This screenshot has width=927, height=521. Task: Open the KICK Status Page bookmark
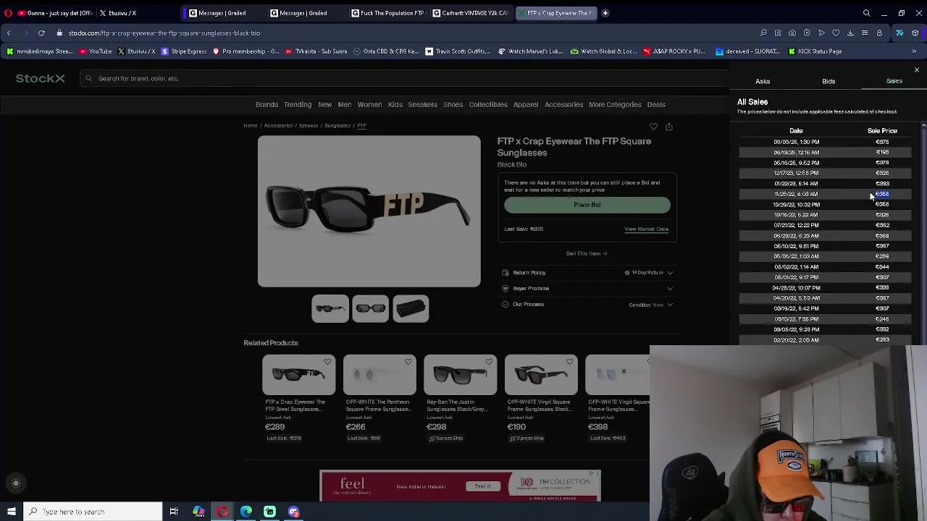pyautogui.click(x=814, y=51)
